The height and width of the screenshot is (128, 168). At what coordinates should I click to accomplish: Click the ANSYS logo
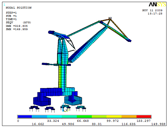[x=157, y=5]
